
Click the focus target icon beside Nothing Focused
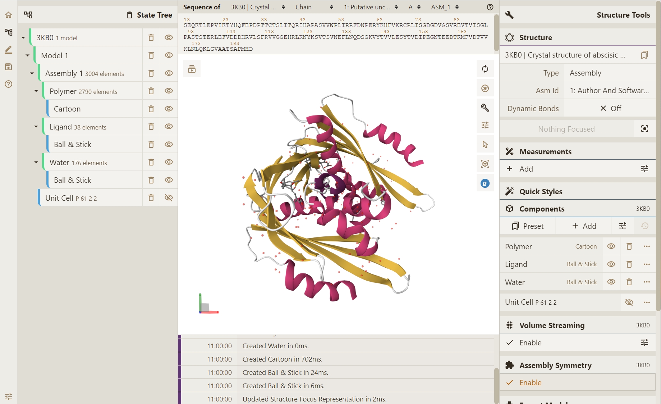644,129
